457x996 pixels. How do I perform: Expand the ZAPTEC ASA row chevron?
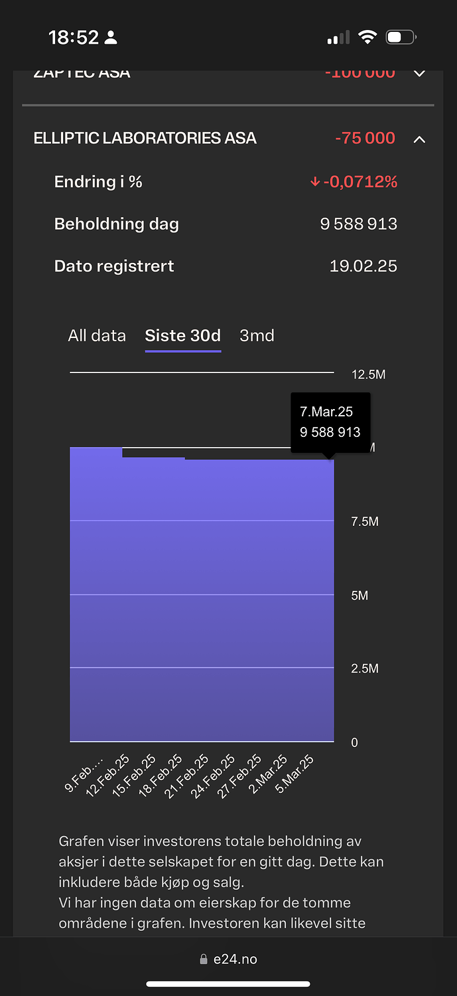419,73
